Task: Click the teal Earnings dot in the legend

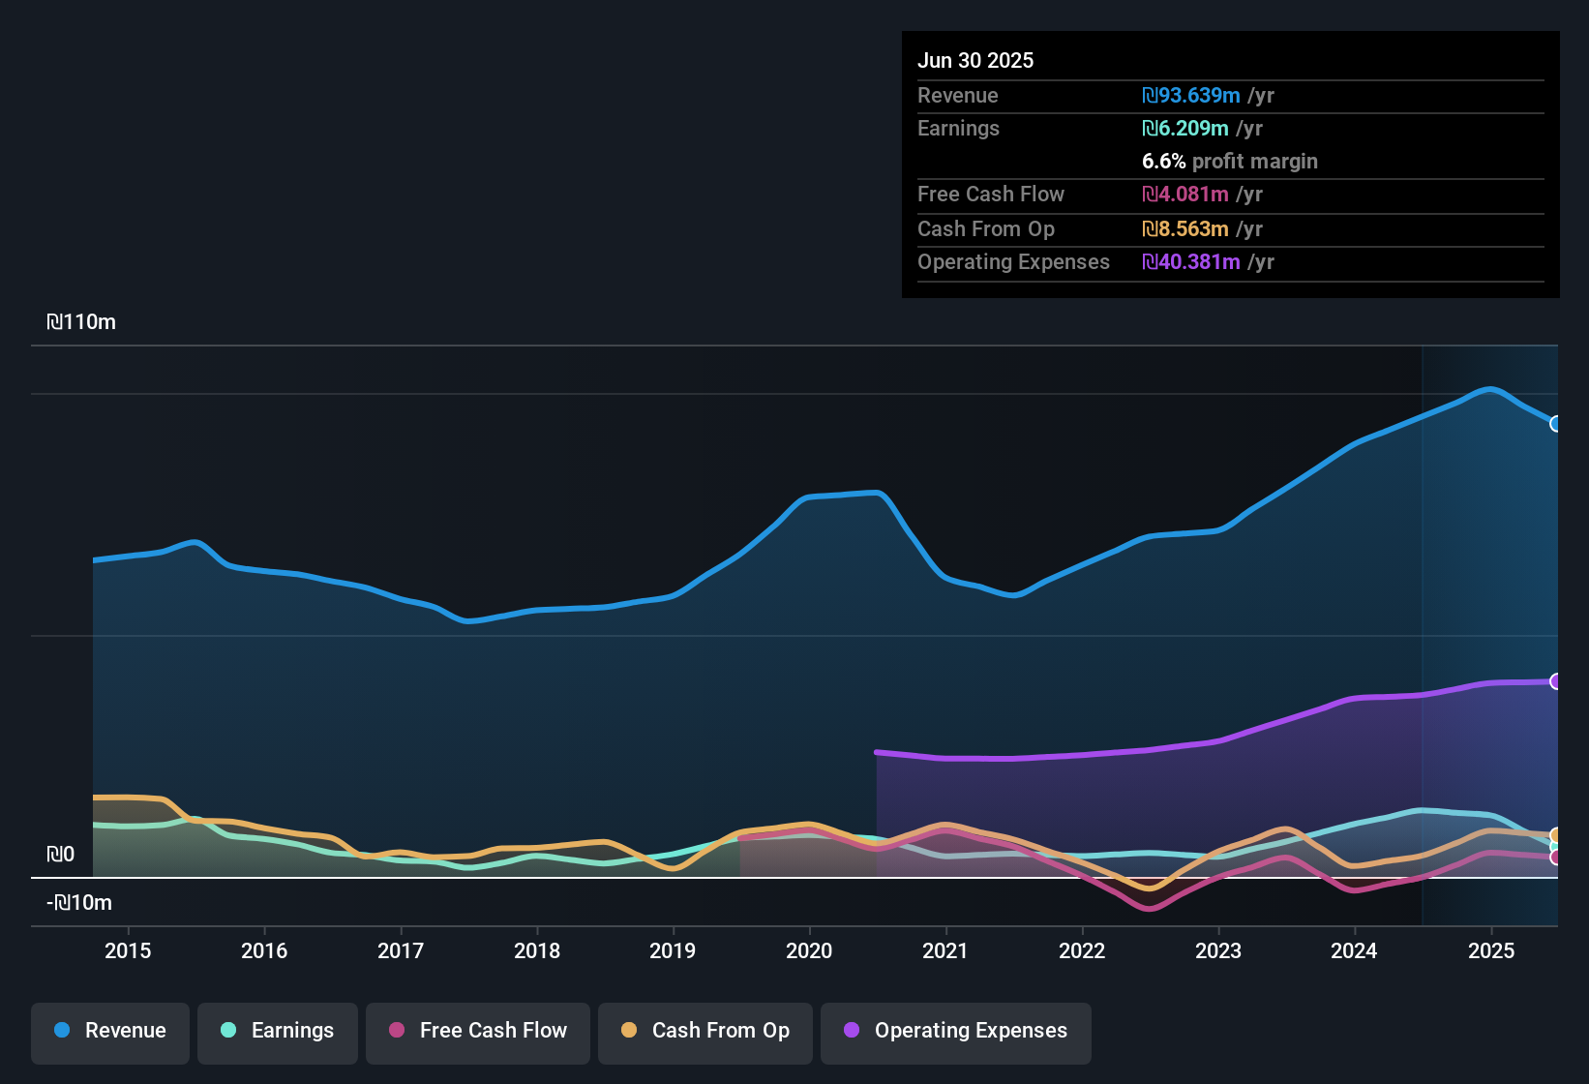Action: pyautogui.click(x=228, y=1031)
